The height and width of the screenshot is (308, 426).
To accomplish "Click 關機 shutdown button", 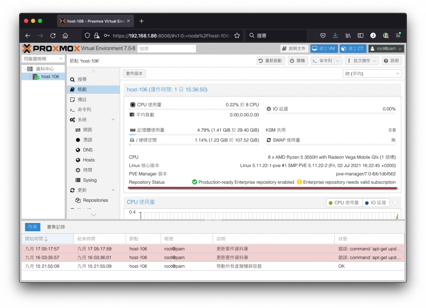I will point(297,61).
